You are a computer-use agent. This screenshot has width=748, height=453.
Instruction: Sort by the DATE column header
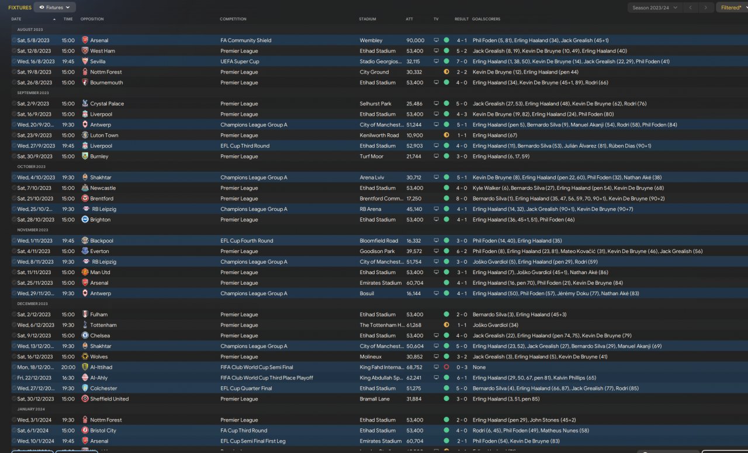(16, 19)
